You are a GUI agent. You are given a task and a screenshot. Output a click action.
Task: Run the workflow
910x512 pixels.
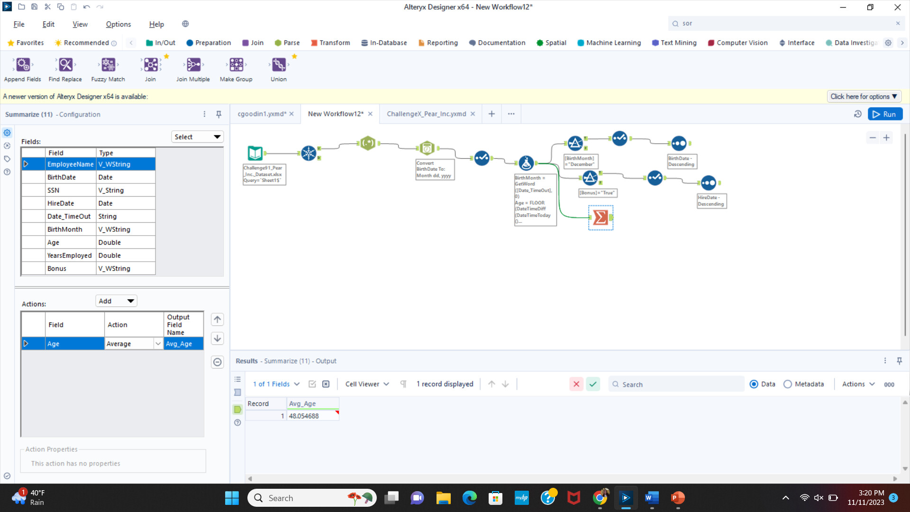click(x=885, y=114)
